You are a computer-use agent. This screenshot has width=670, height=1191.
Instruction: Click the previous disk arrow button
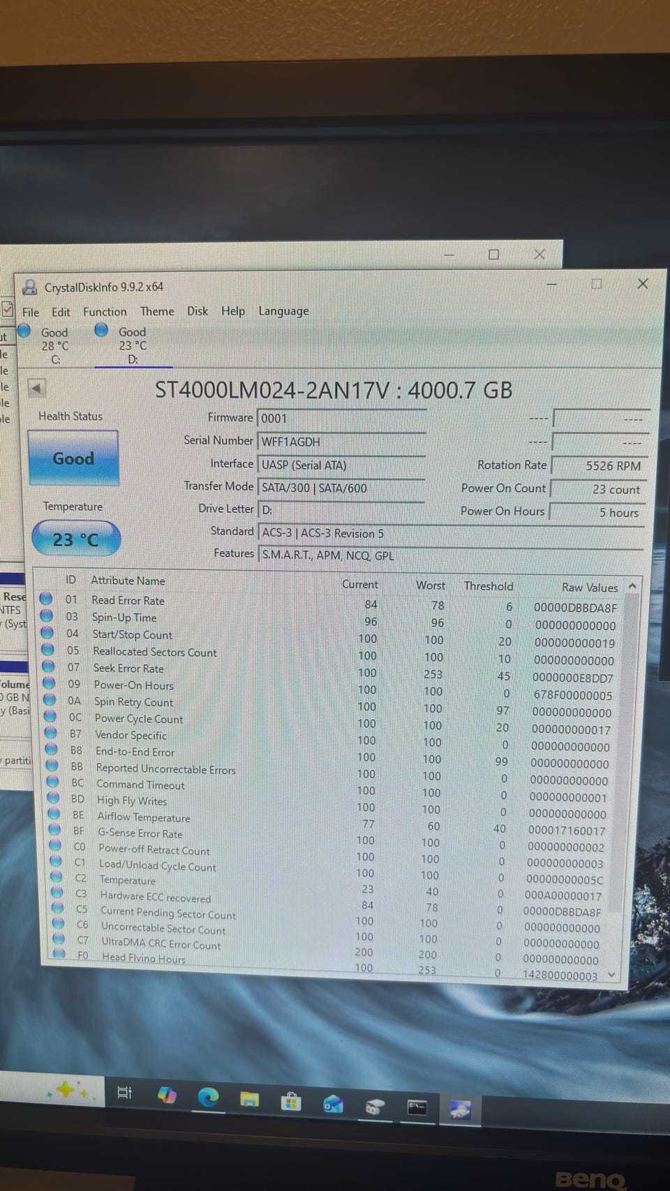coord(37,388)
